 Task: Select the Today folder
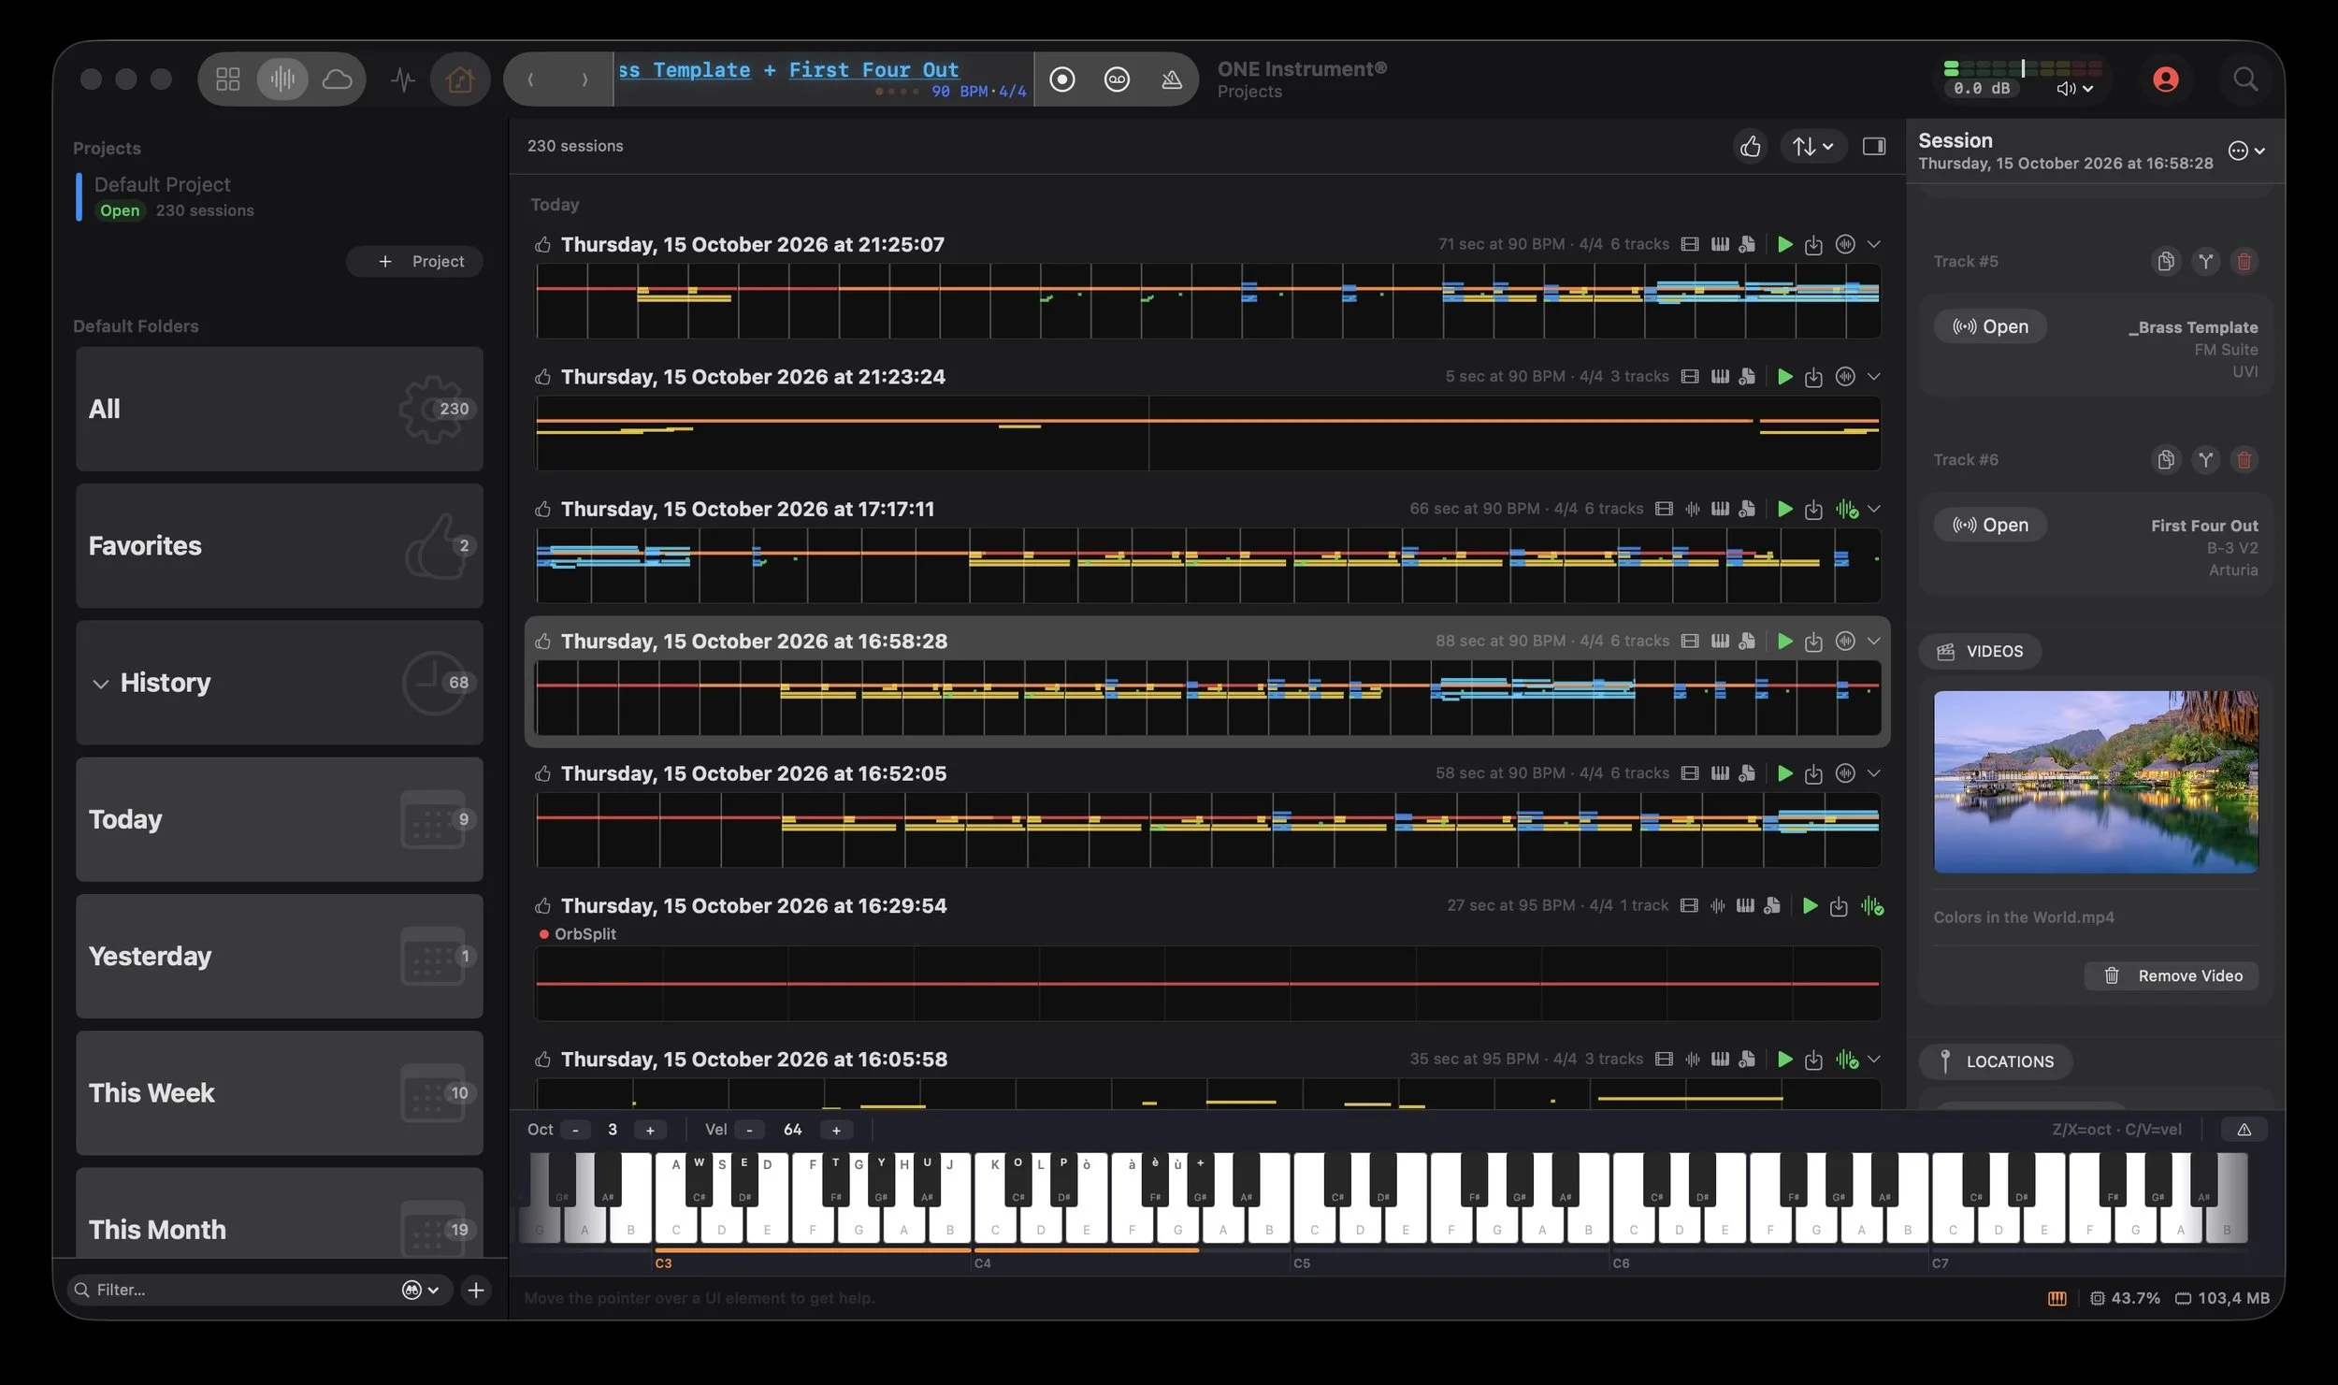[x=279, y=819]
